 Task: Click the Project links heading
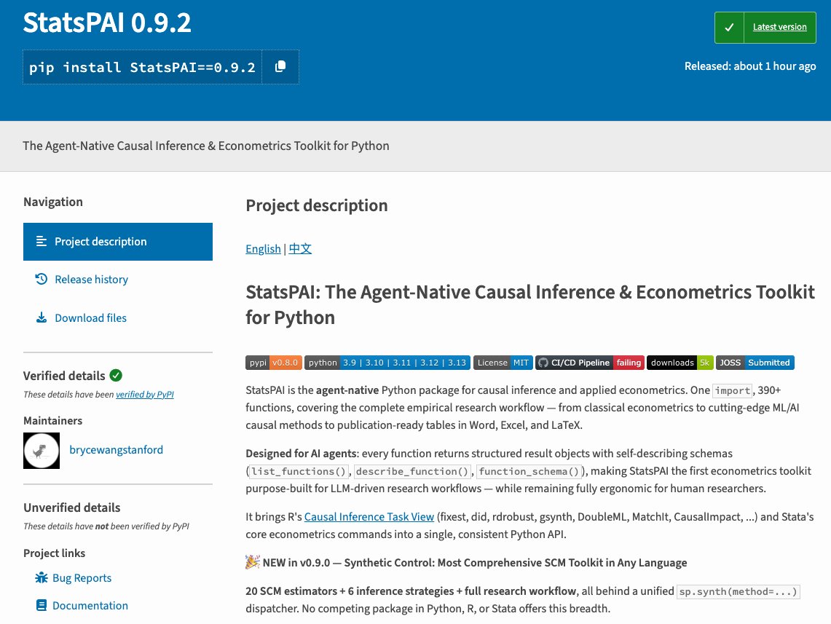click(54, 553)
